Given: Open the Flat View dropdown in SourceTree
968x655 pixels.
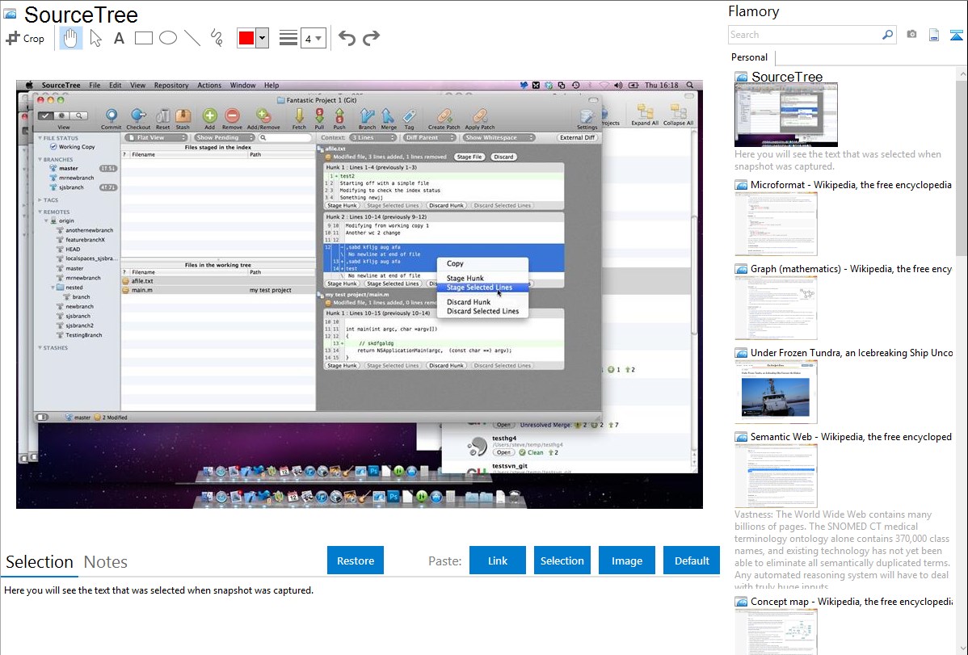Looking at the screenshot, I should pos(156,137).
